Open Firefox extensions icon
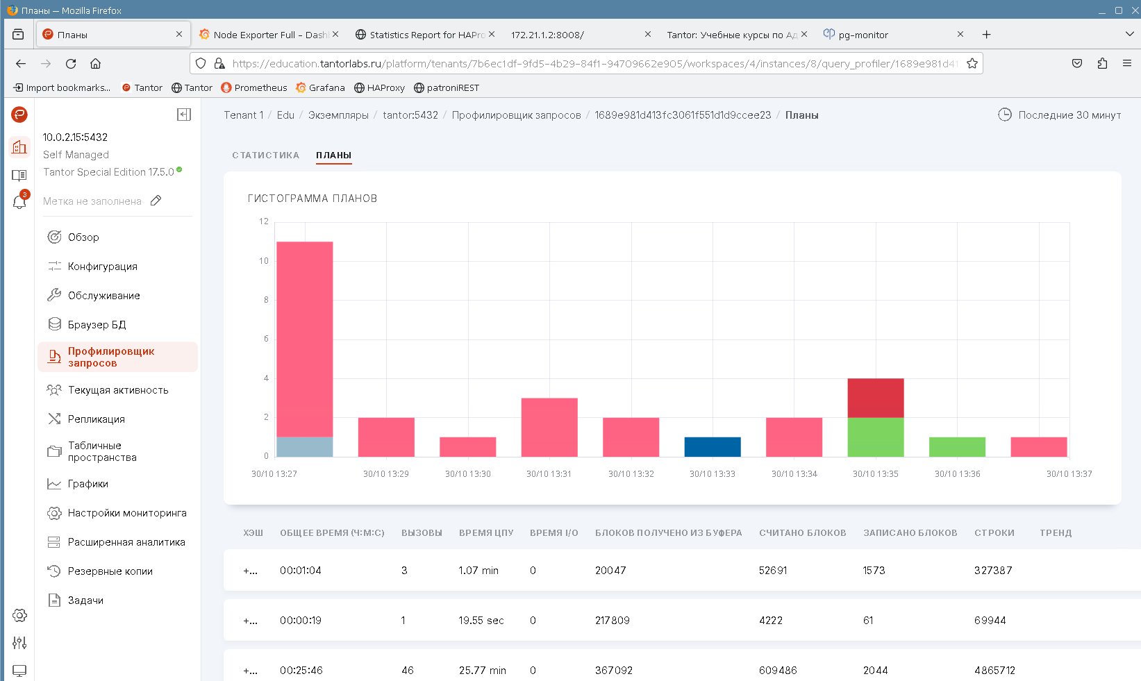Viewport: 1141px width, 681px height. (1102, 64)
